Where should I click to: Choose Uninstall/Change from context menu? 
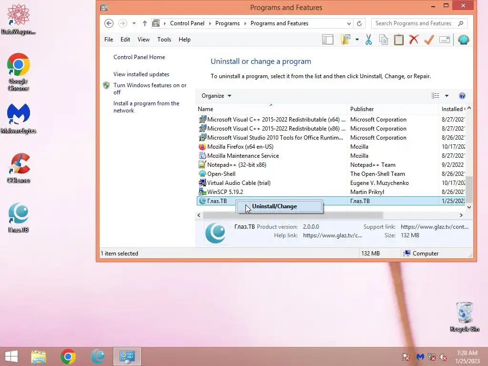(x=279, y=206)
